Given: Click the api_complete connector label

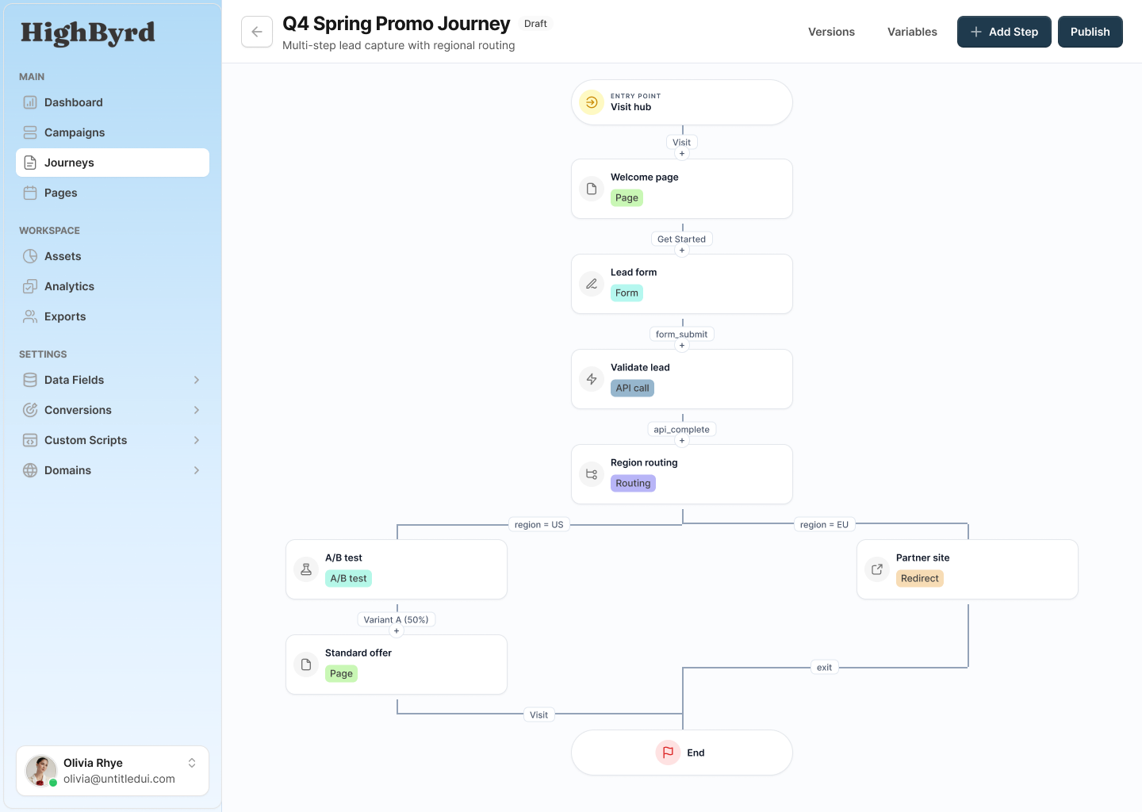Looking at the screenshot, I should (682, 430).
